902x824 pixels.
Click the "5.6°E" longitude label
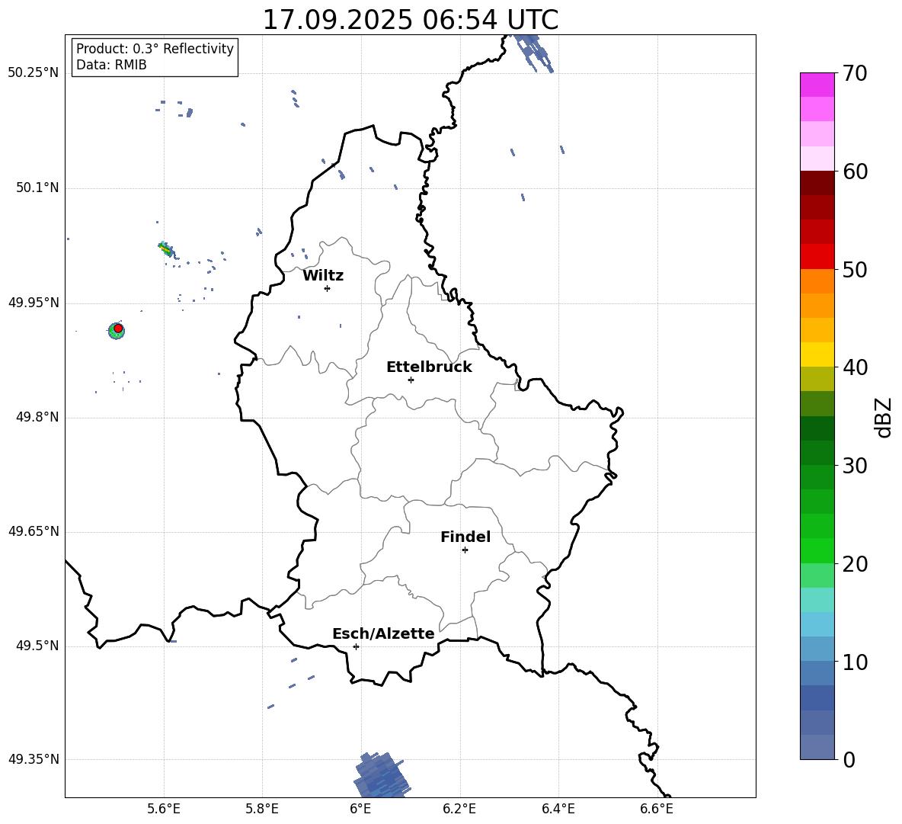[164, 809]
